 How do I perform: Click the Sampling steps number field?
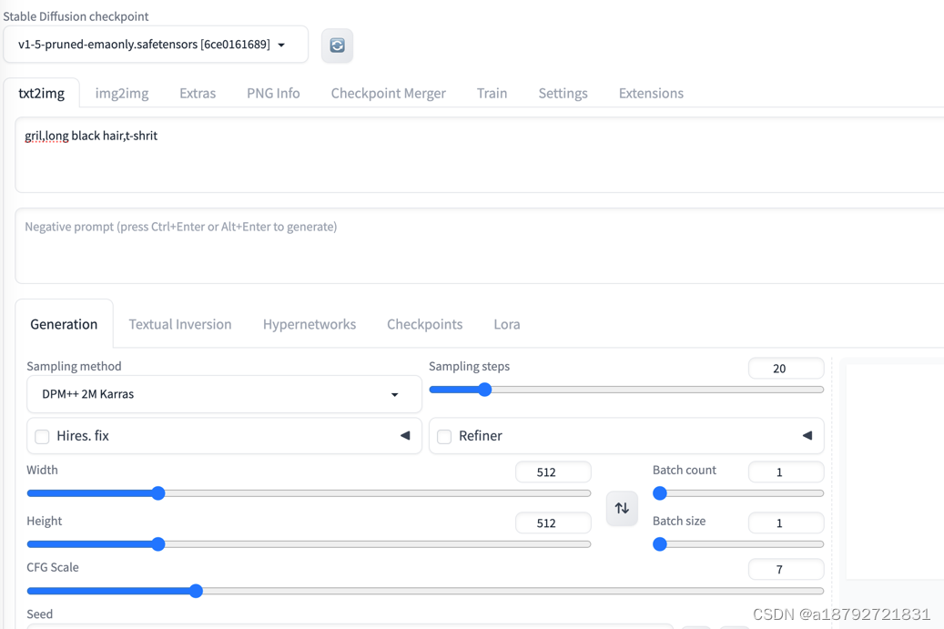tap(786, 369)
